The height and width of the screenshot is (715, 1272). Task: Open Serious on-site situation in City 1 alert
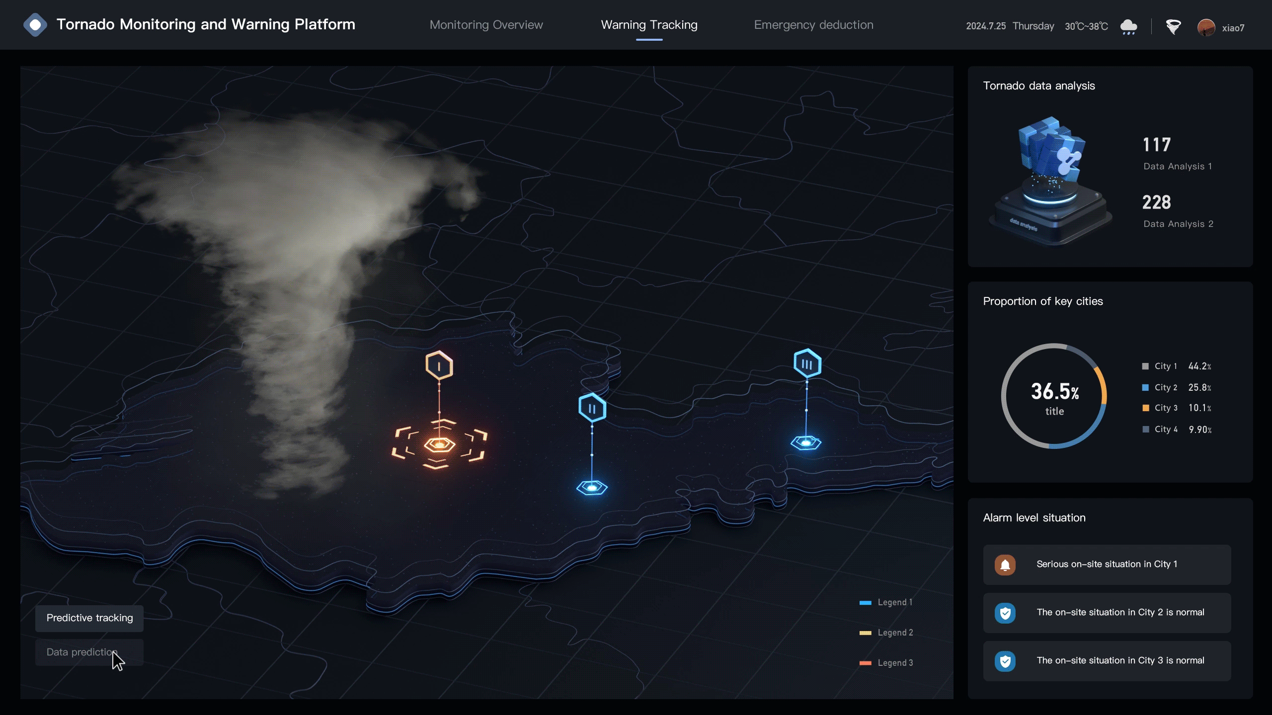click(x=1107, y=565)
